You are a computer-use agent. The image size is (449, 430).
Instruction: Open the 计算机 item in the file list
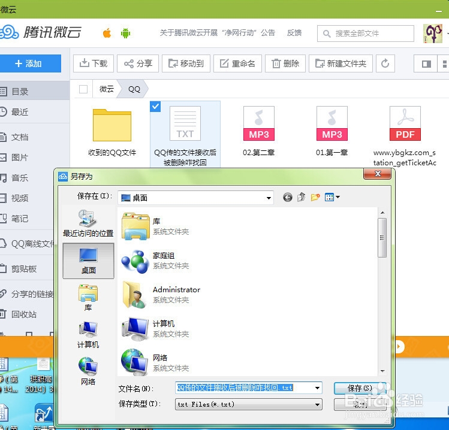(155, 328)
